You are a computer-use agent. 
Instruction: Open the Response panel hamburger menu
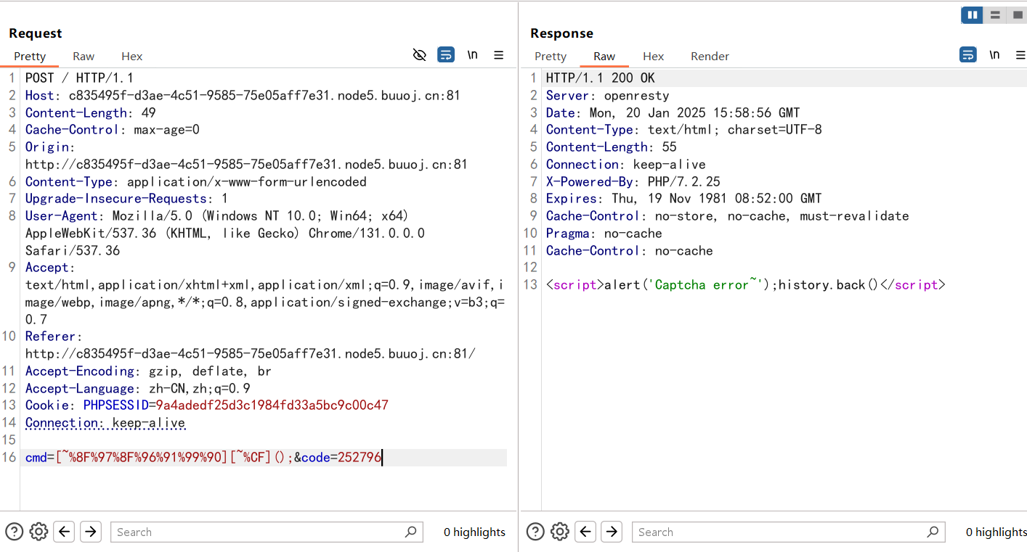pos(1020,55)
